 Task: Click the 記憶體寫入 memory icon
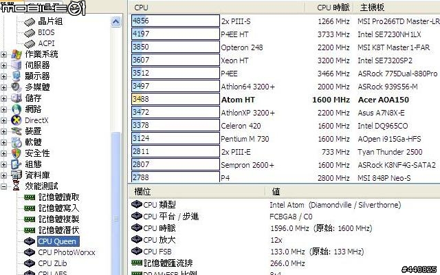[x=30, y=208]
